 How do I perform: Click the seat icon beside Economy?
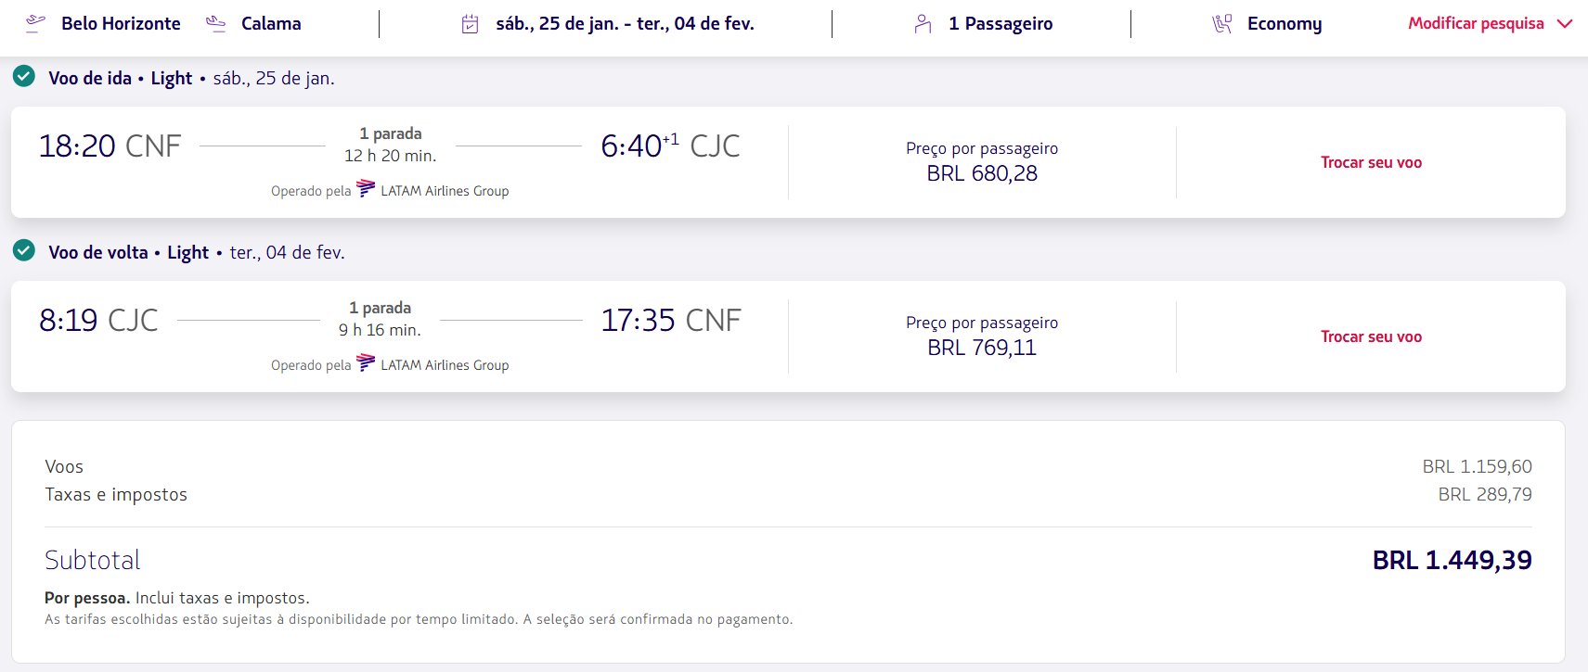1222,24
